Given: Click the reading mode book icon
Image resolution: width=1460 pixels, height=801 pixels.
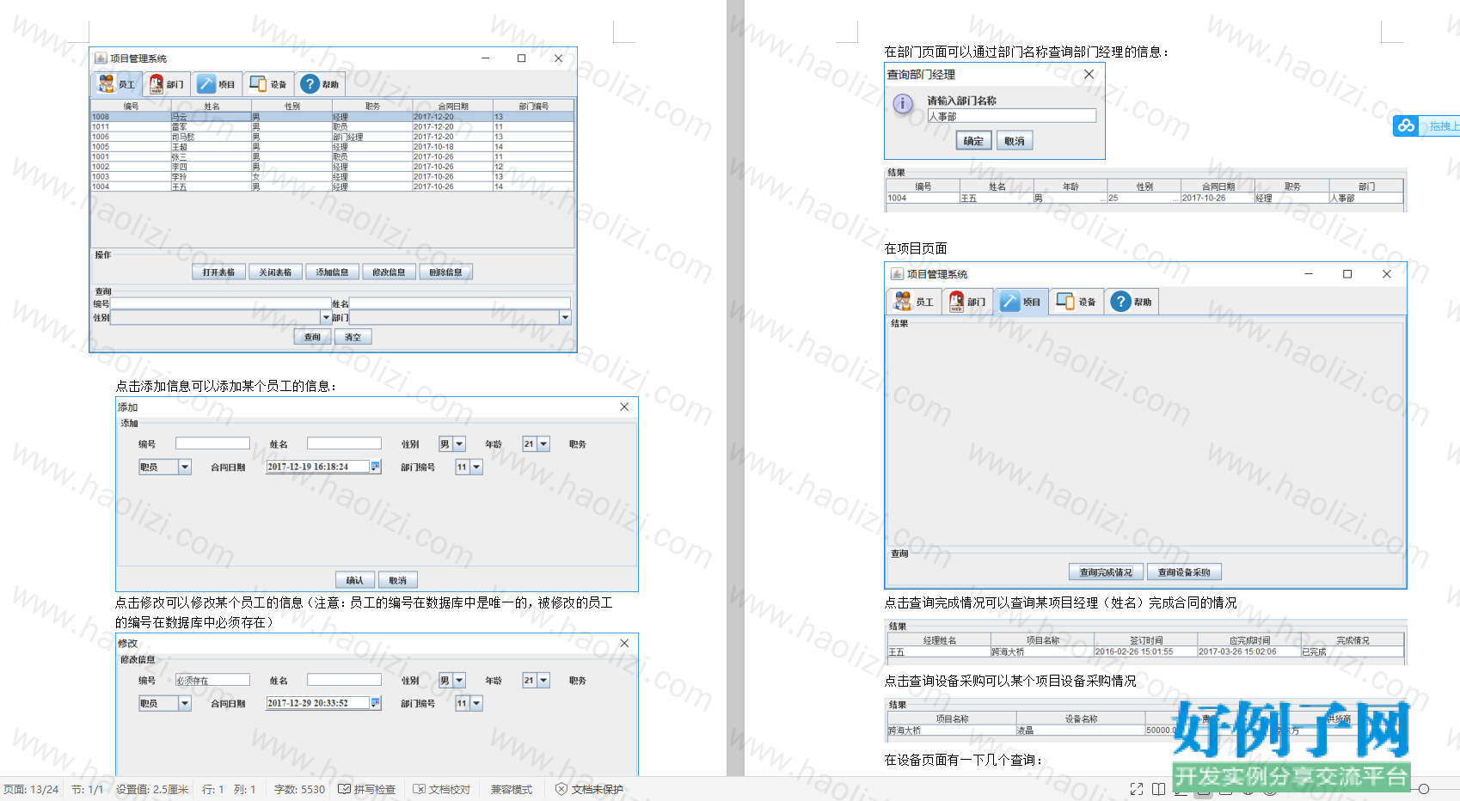Looking at the screenshot, I should click(x=1159, y=789).
